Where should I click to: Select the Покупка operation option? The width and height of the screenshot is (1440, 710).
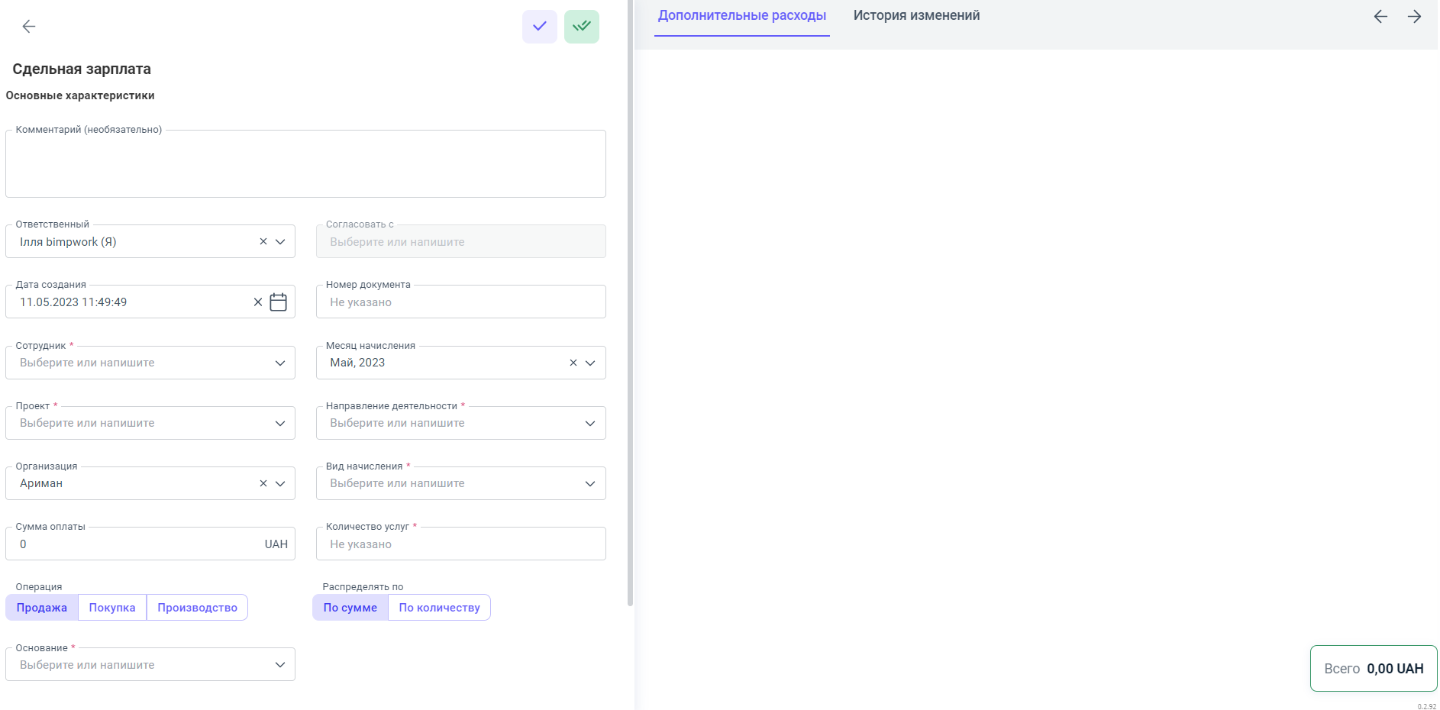[x=112, y=608]
